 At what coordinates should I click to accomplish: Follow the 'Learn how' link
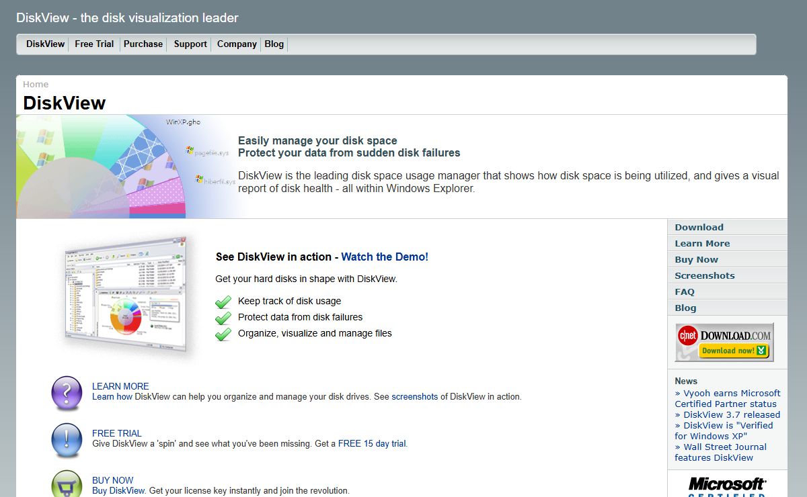coord(112,396)
